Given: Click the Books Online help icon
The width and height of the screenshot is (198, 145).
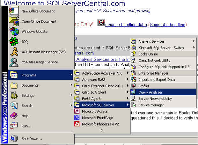Looking at the screenshot, I should (x=133, y=54).
